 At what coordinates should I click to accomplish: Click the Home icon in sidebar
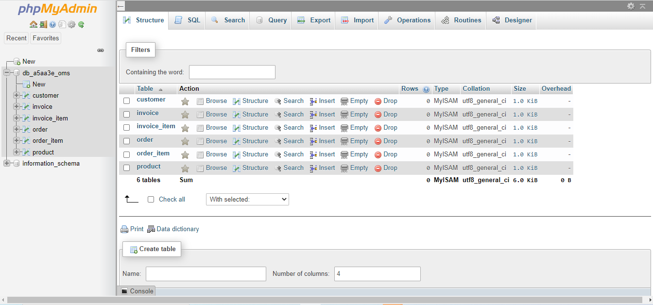click(33, 24)
